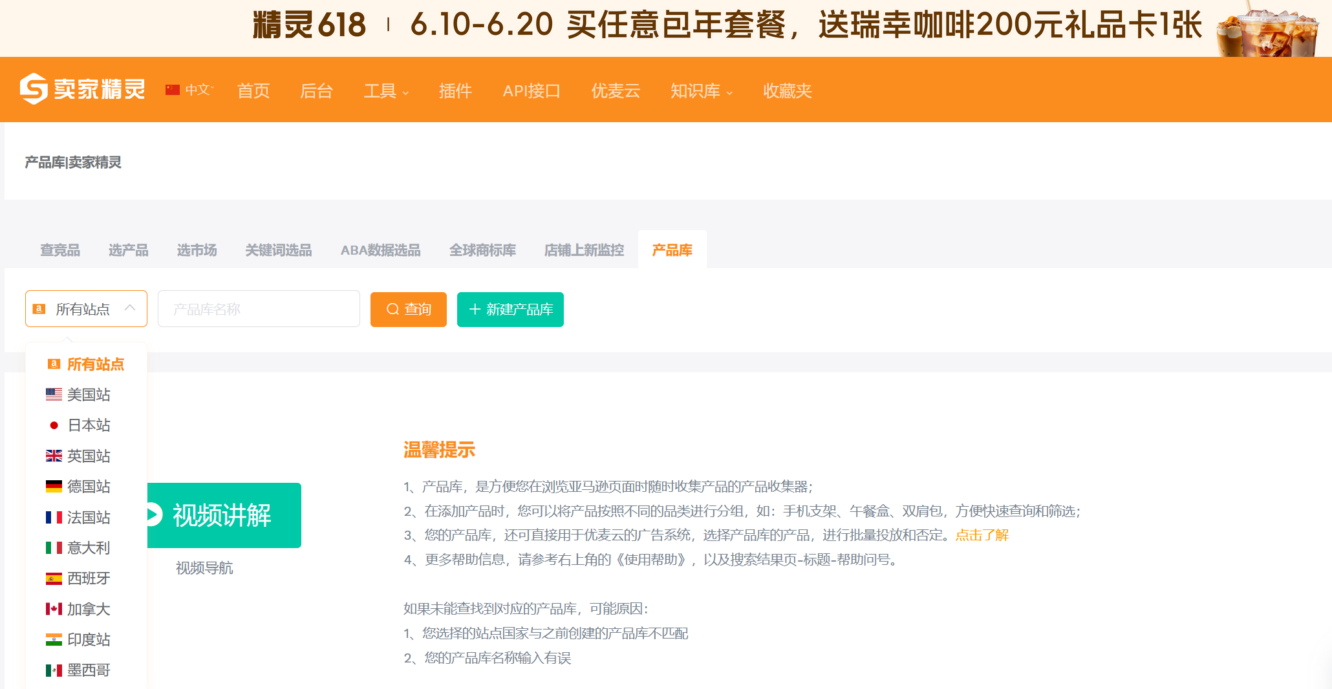Click the 新建产品库 button
The image size is (1332, 689).
coord(510,310)
